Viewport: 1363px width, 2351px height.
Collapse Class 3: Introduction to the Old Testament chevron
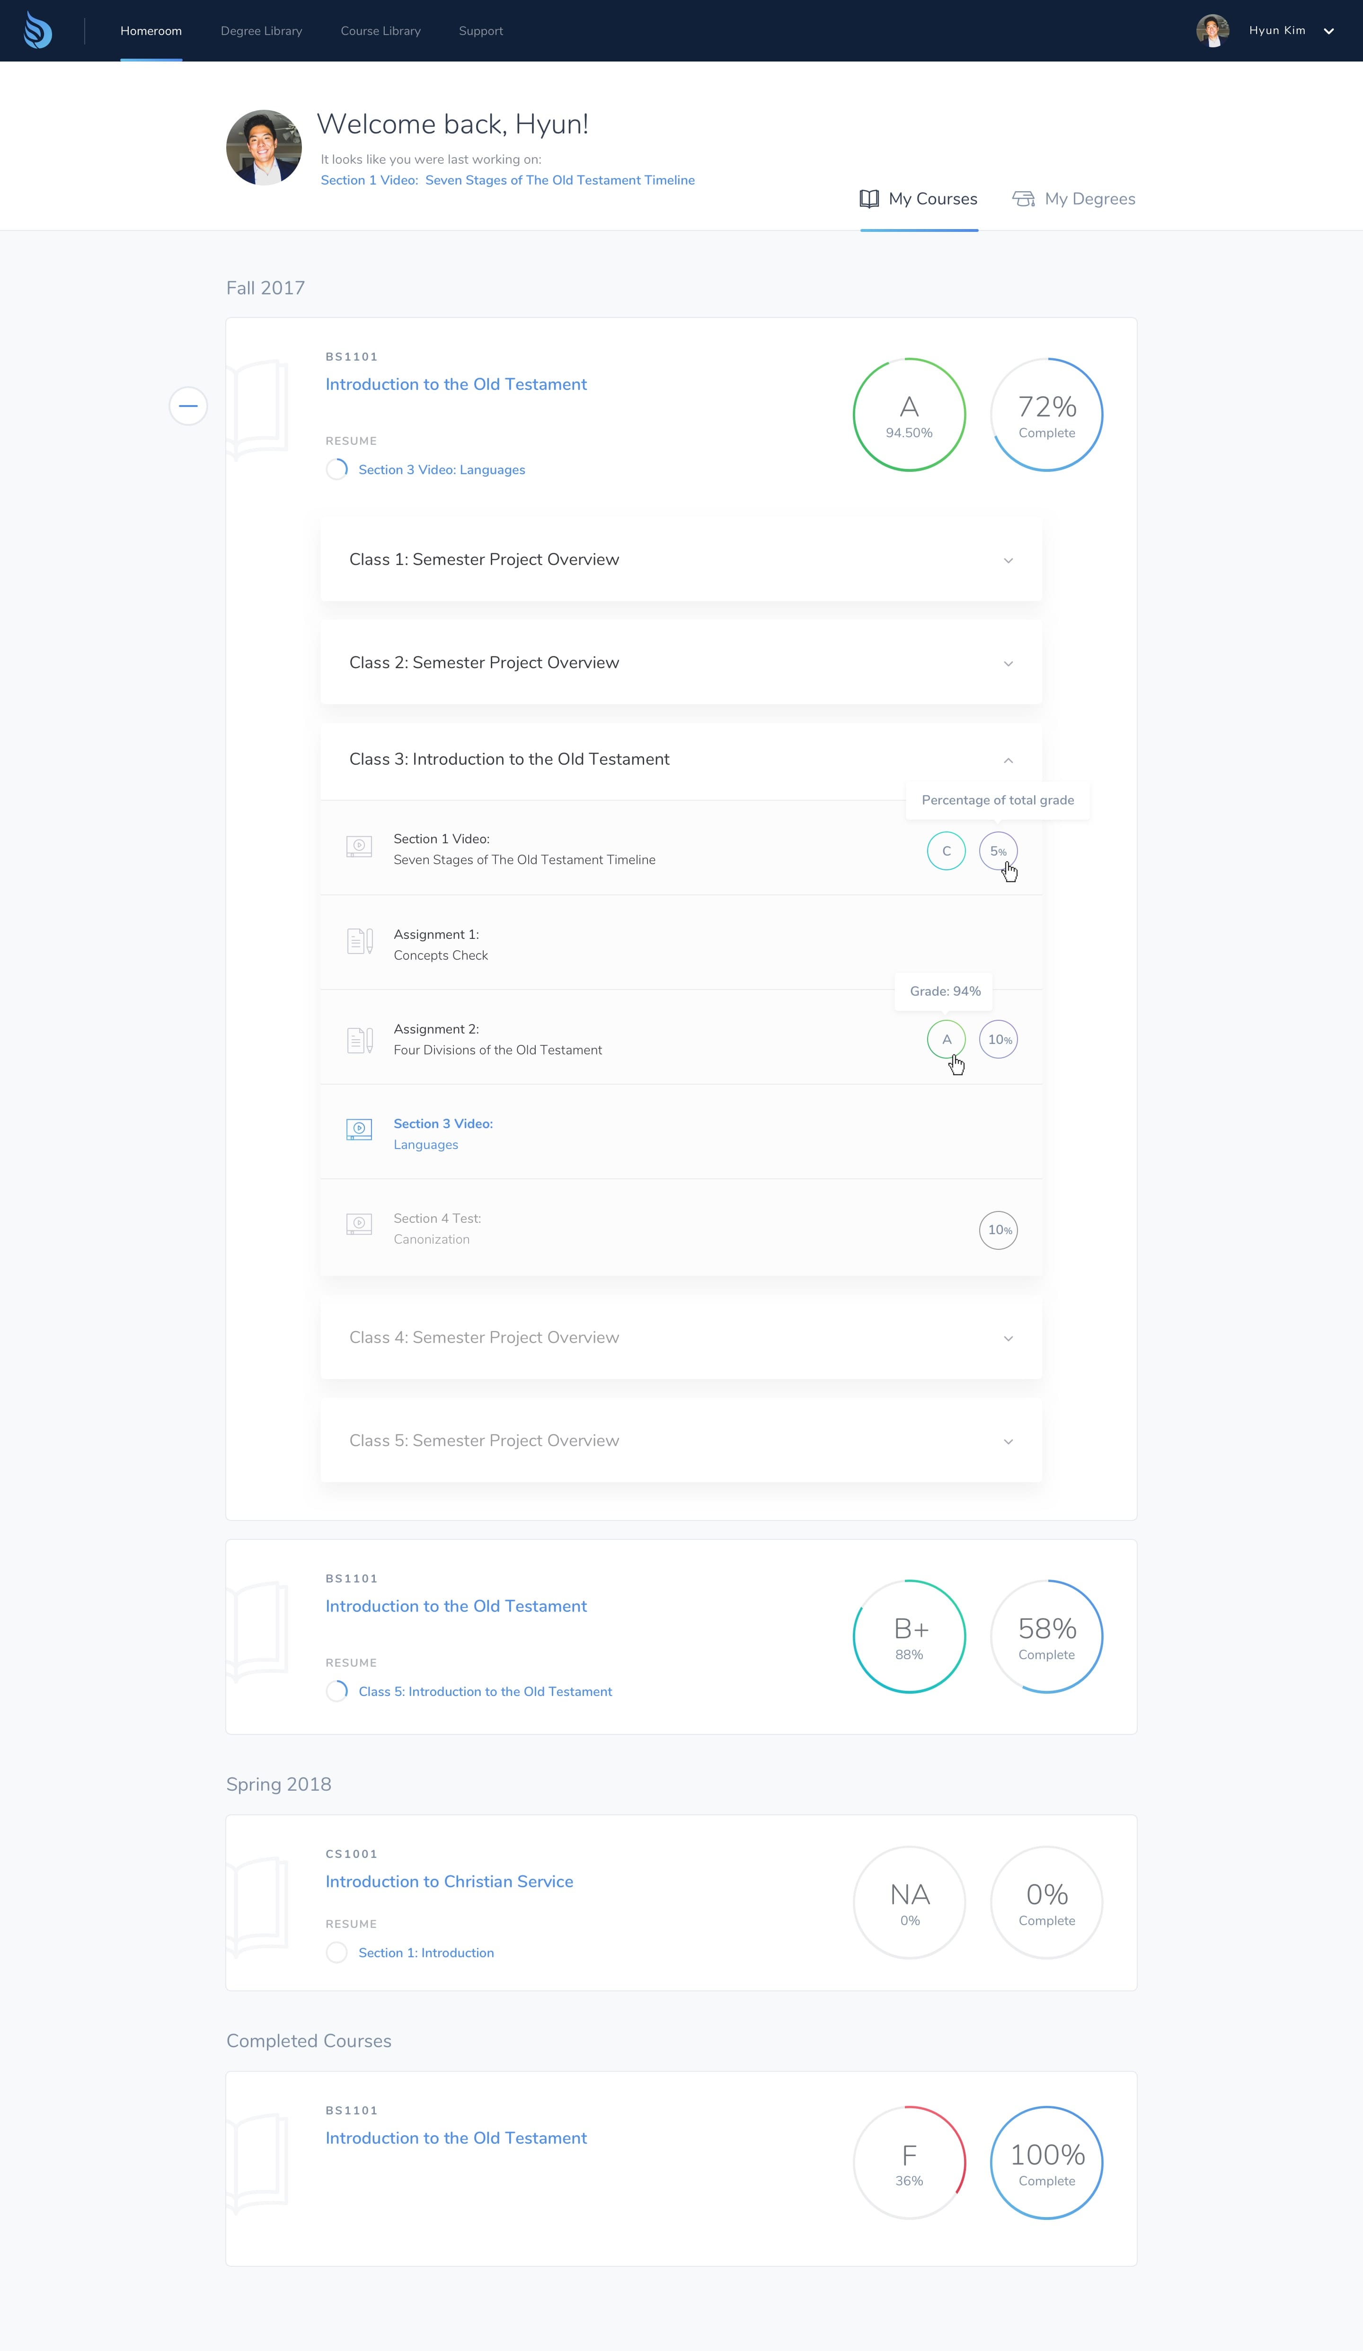click(x=1009, y=760)
